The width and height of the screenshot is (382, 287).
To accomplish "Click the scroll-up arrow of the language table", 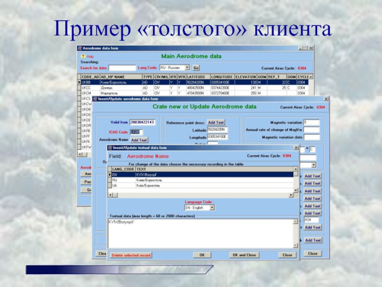I will (296, 169).
